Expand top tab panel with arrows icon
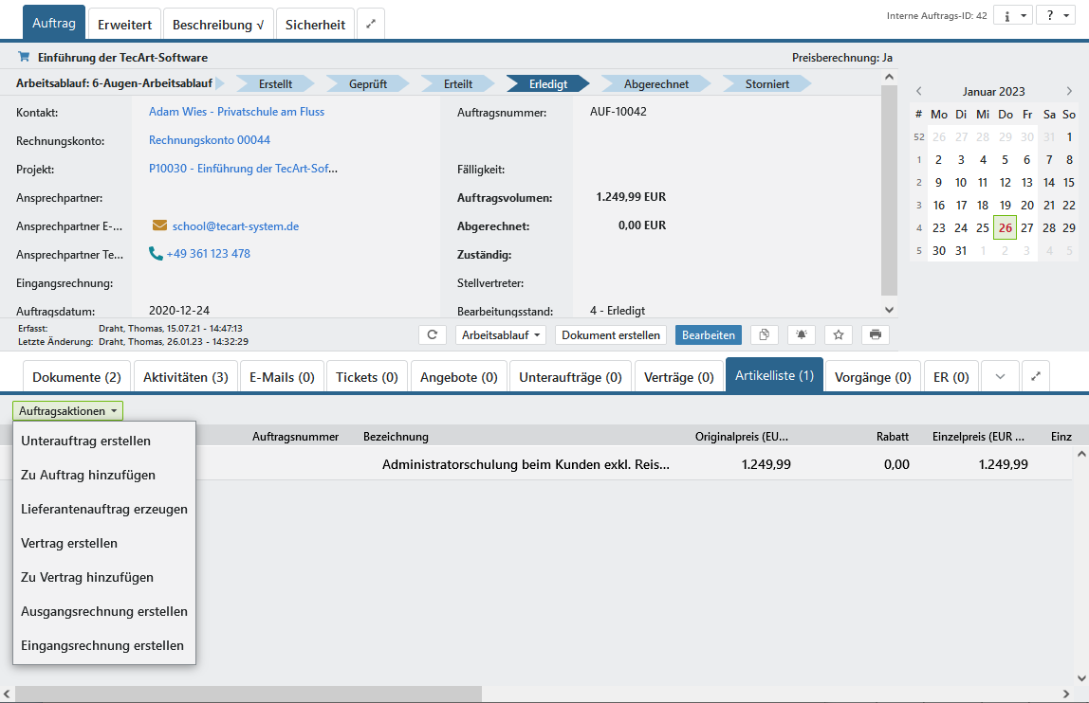 pyautogui.click(x=371, y=25)
